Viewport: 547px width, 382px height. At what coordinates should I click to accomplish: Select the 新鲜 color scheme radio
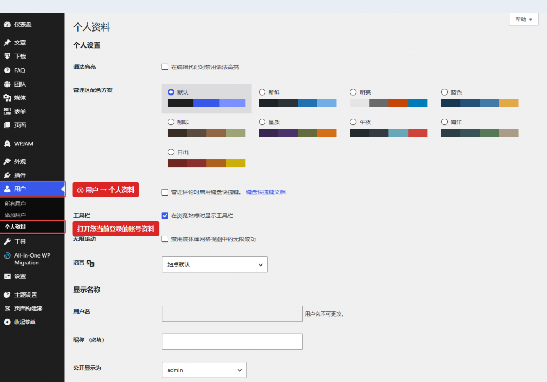262,92
